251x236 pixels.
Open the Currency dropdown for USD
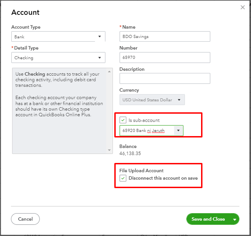tap(152, 100)
